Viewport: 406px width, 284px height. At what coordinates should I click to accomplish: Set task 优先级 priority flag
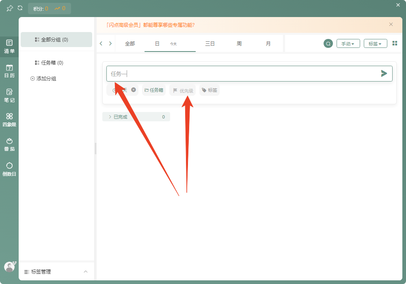(x=182, y=90)
